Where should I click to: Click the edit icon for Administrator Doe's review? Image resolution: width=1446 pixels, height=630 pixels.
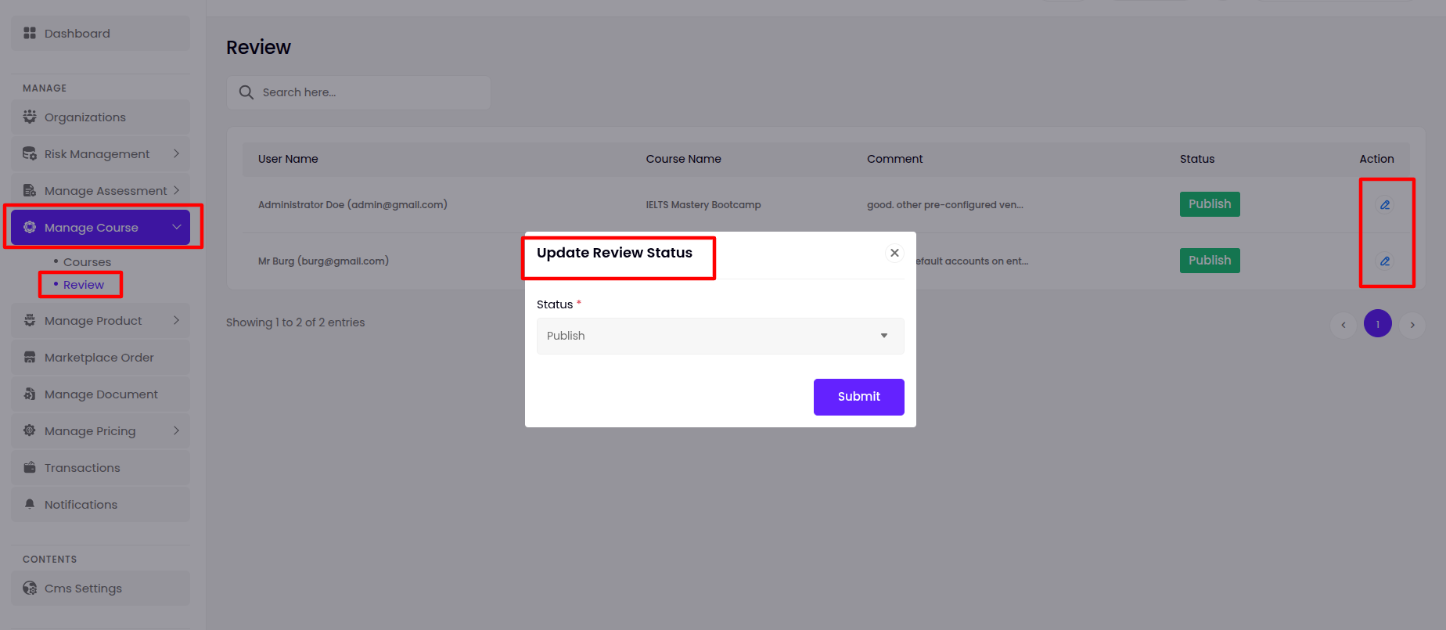point(1384,205)
